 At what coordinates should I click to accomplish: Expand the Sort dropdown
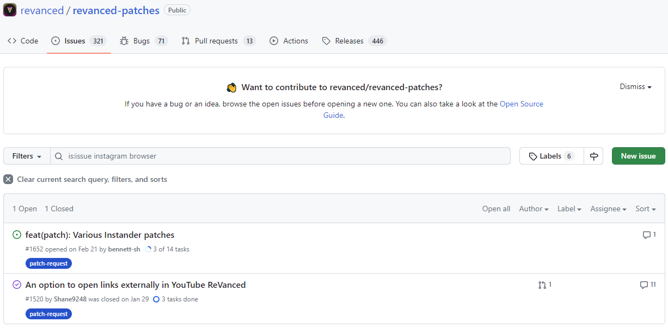tap(645, 209)
